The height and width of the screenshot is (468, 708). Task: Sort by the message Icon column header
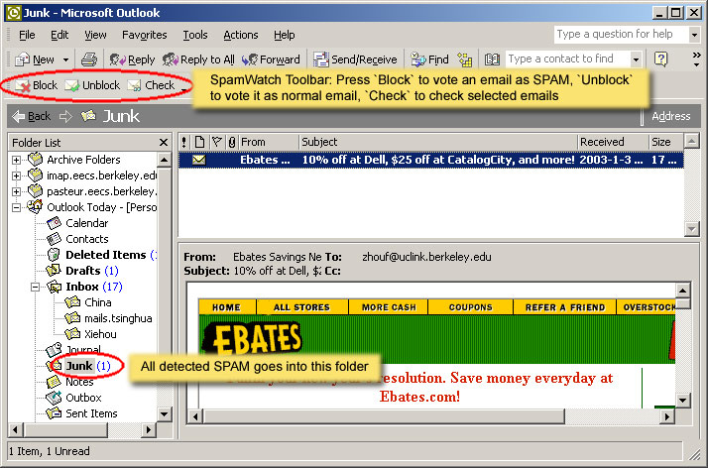pos(199,142)
